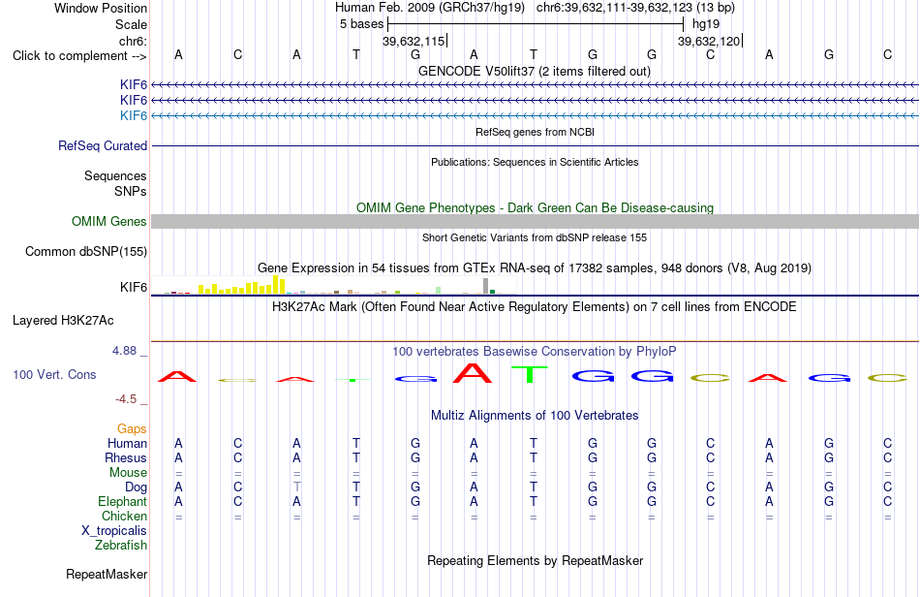Click the Scale track label

coord(131,24)
